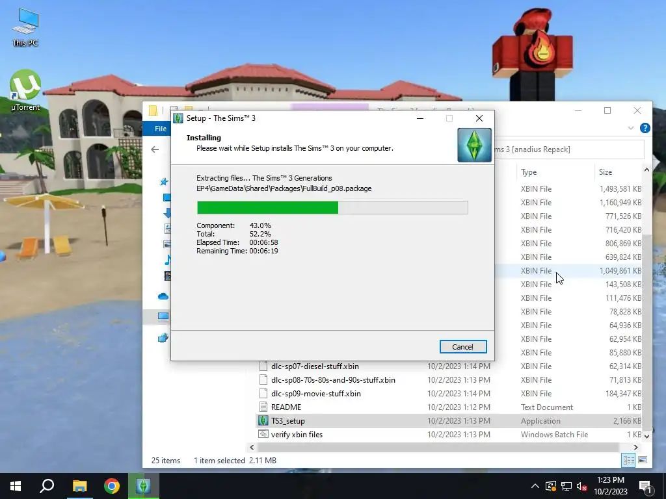Viewport: 666px width, 499px height.
Task: Open the File tab in Explorer
Action: (160, 129)
